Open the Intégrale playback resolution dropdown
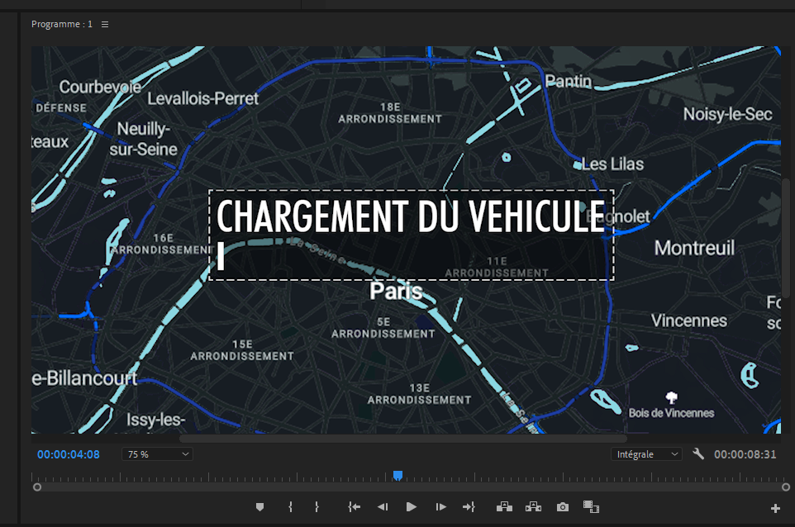Viewport: 795px width, 527px height. (646, 454)
